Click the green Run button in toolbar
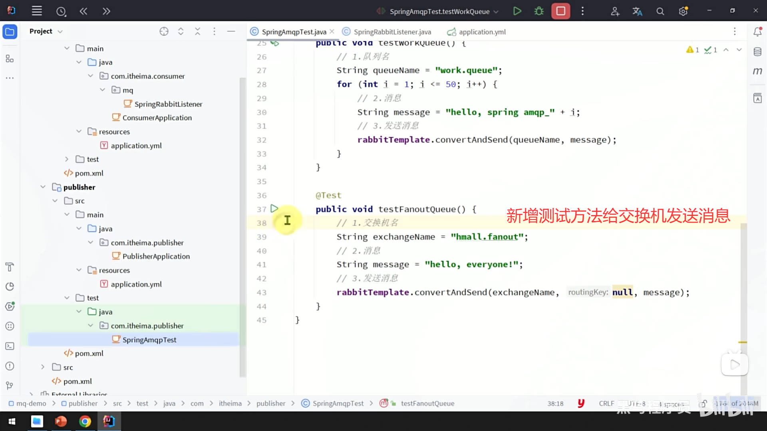Image resolution: width=767 pixels, height=431 pixels. (x=517, y=11)
